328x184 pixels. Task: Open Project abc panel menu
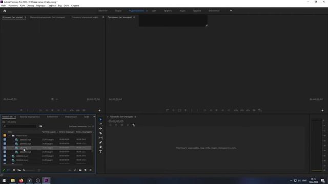point(15,117)
